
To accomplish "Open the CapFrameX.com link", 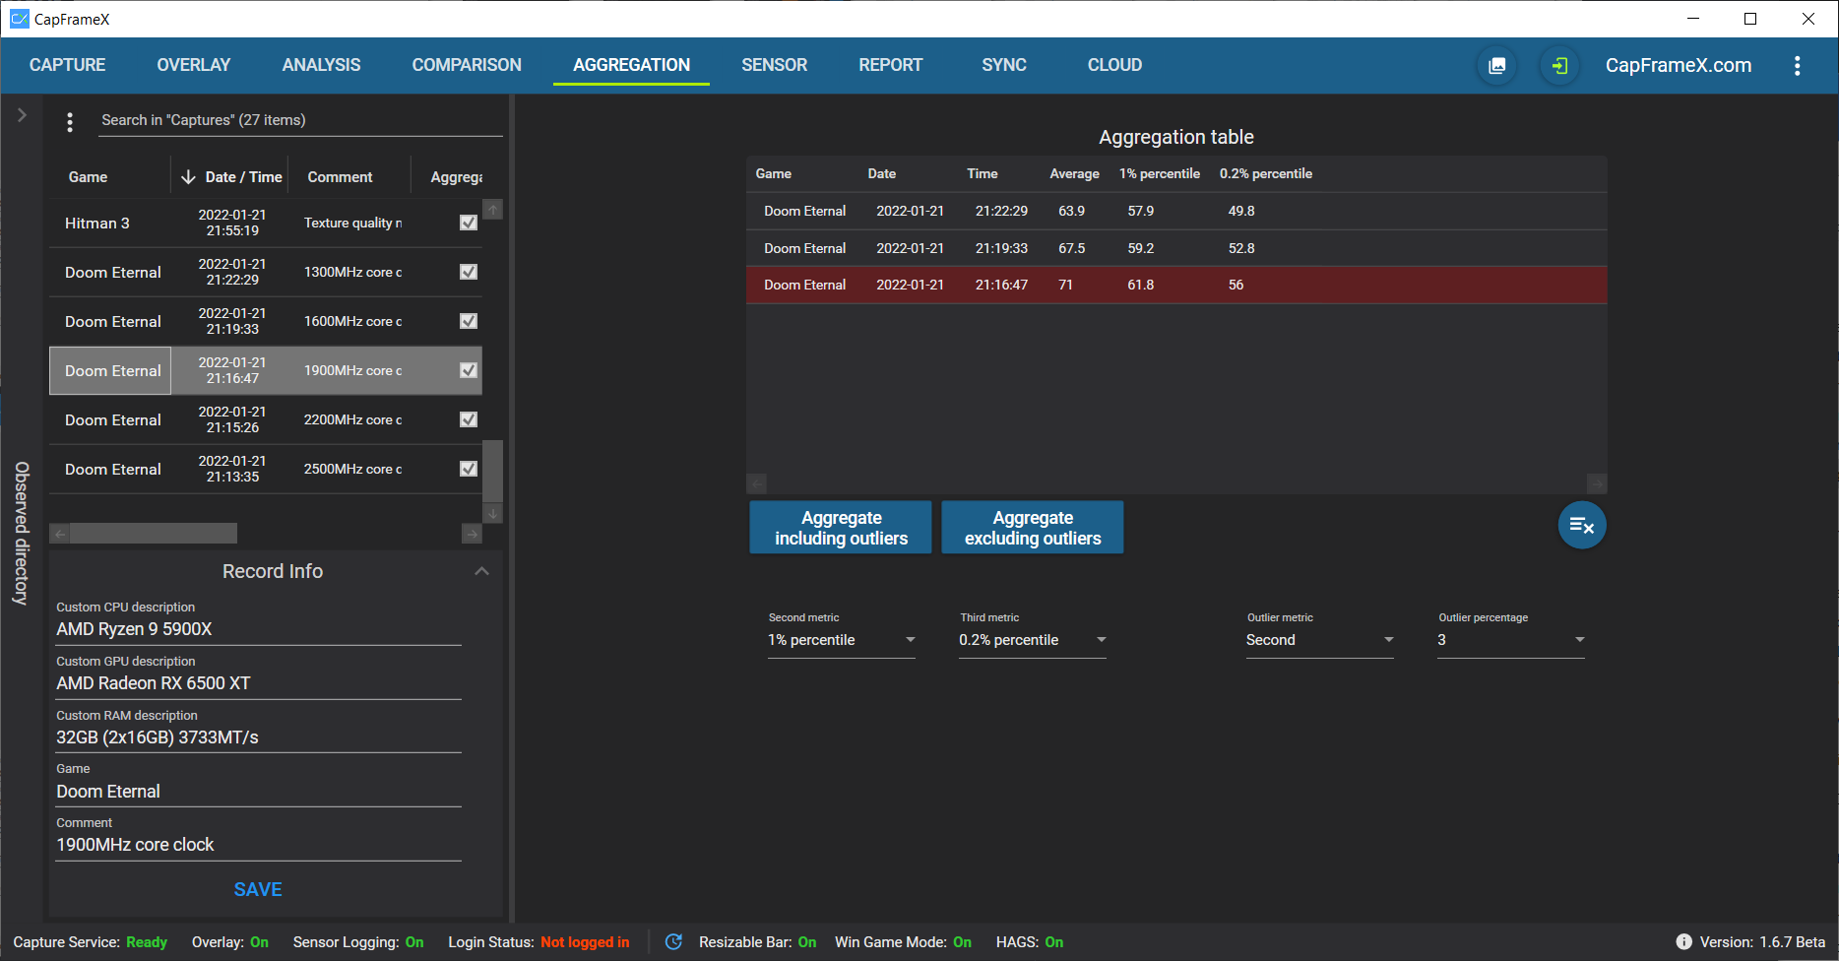I will (x=1678, y=65).
